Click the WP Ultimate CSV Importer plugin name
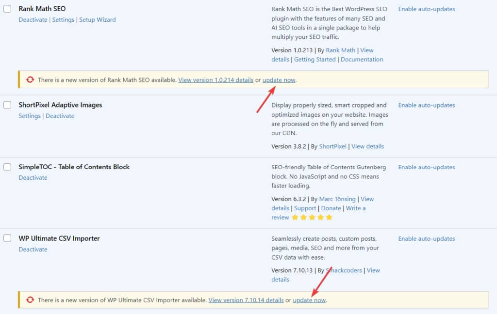497x314 pixels. 59,238
